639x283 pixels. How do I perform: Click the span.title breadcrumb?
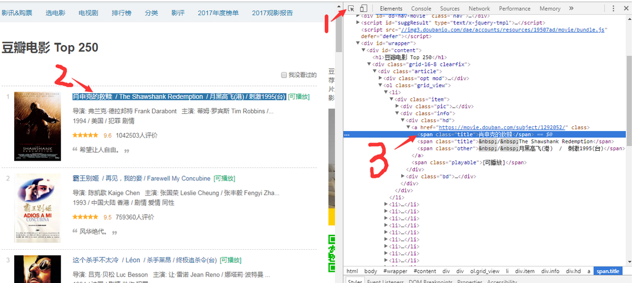(x=608, y=271)
